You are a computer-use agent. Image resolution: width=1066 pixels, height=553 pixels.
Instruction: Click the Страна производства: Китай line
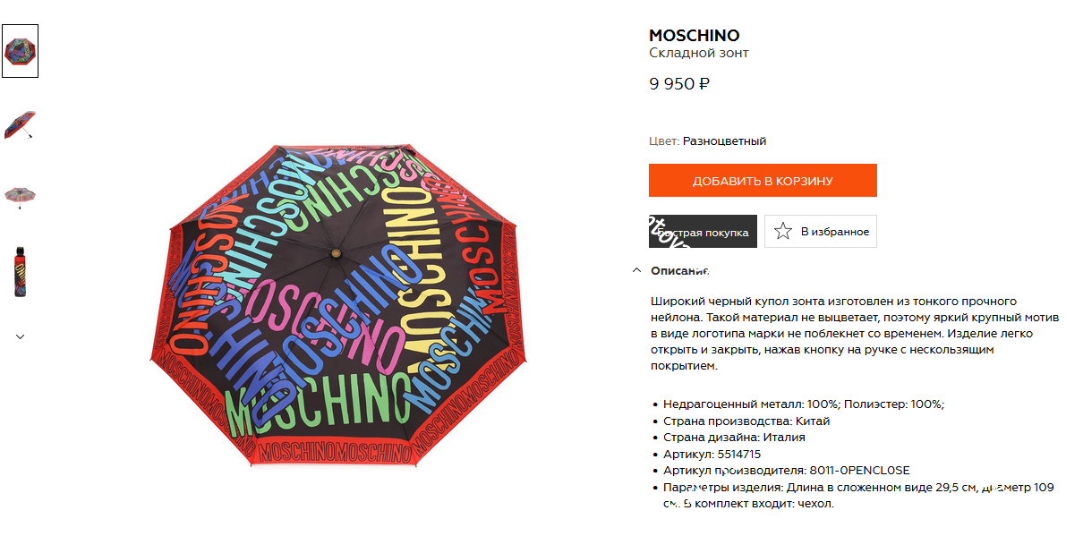746,421
